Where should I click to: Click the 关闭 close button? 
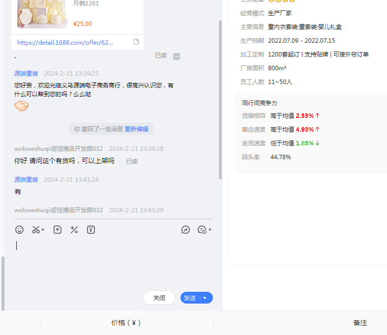159,298
